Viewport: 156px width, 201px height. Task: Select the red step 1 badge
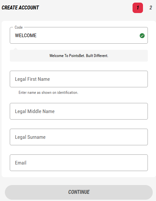(x=138, y=8)
